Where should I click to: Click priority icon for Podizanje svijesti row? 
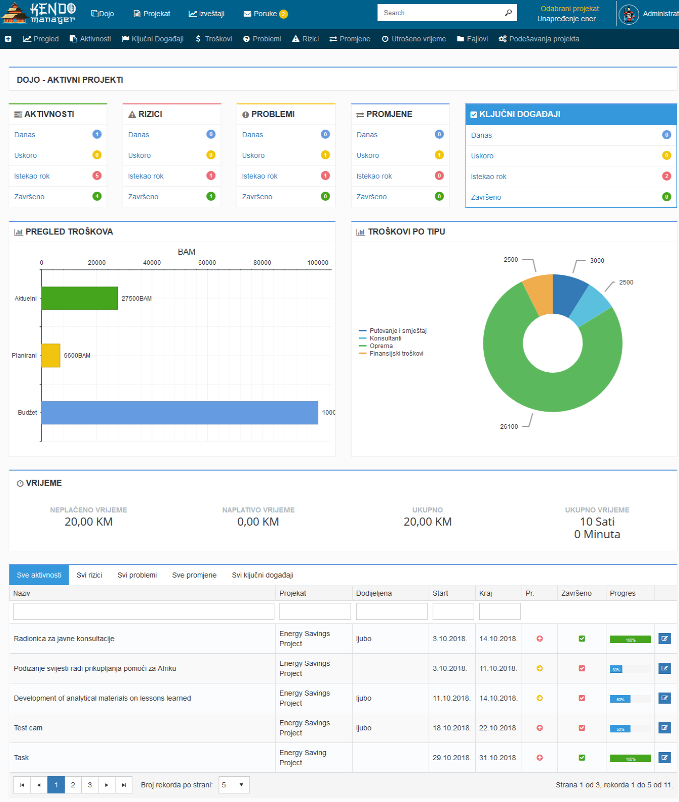(x=540, y=668)
